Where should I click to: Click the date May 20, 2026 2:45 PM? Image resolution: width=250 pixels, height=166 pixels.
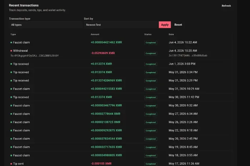coord(183,139)
